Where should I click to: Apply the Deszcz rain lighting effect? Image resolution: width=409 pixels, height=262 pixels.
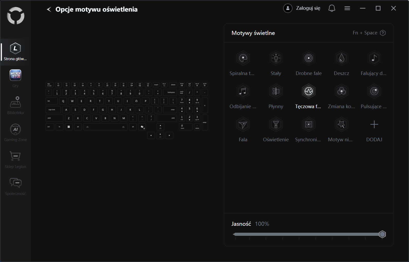[x=341, y=58]
